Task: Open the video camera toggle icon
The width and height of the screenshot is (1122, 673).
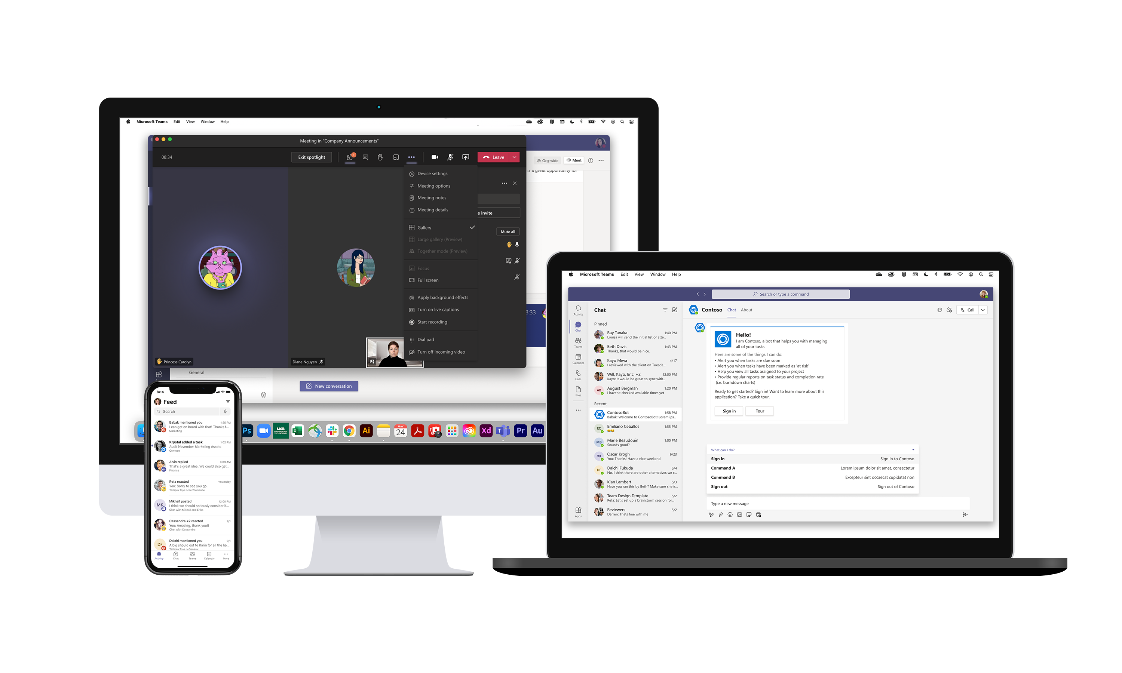Action: 434,157
